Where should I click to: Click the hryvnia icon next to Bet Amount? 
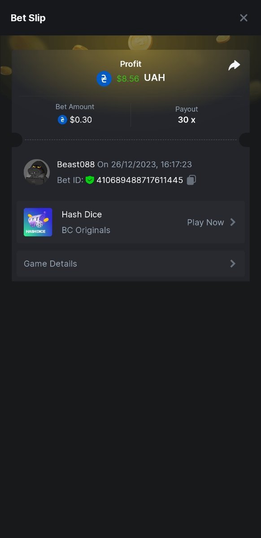[x=62, y=120]
